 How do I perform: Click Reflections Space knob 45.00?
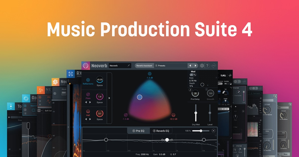[99, 80]
